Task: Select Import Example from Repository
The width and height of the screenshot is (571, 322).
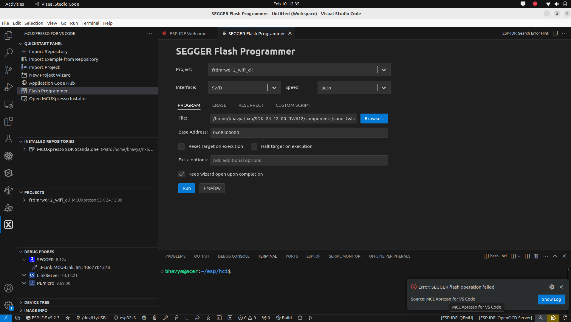Action: (64, 59)
